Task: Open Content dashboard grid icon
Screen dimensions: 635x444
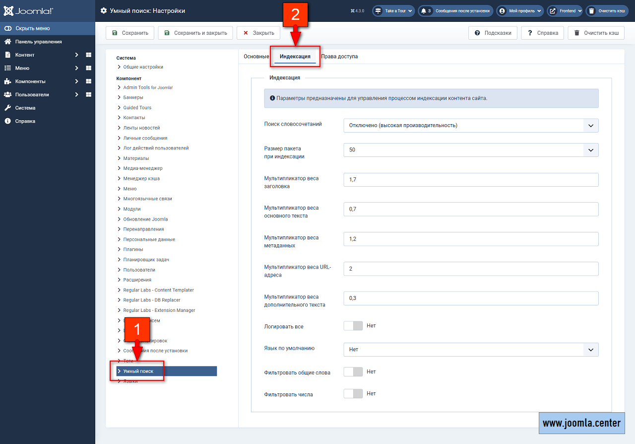Action: [89, 55]
